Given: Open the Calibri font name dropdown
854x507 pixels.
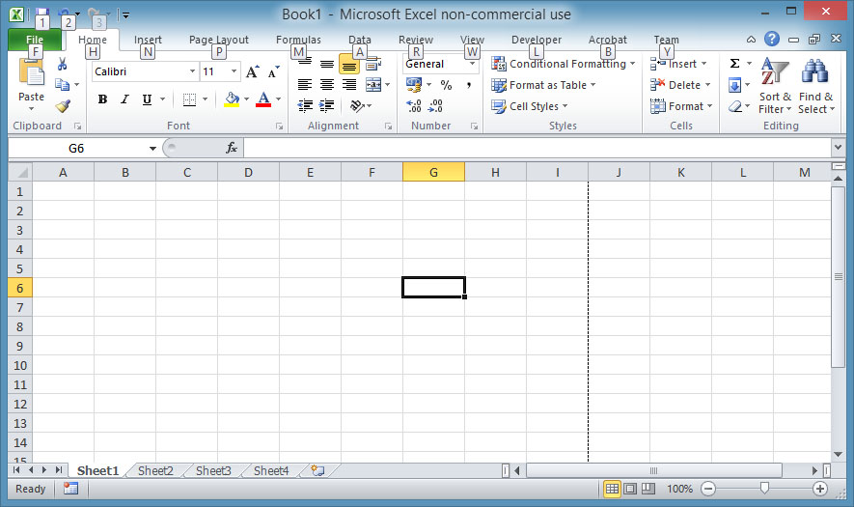Looking at the screenshot, I should point(192,72).
